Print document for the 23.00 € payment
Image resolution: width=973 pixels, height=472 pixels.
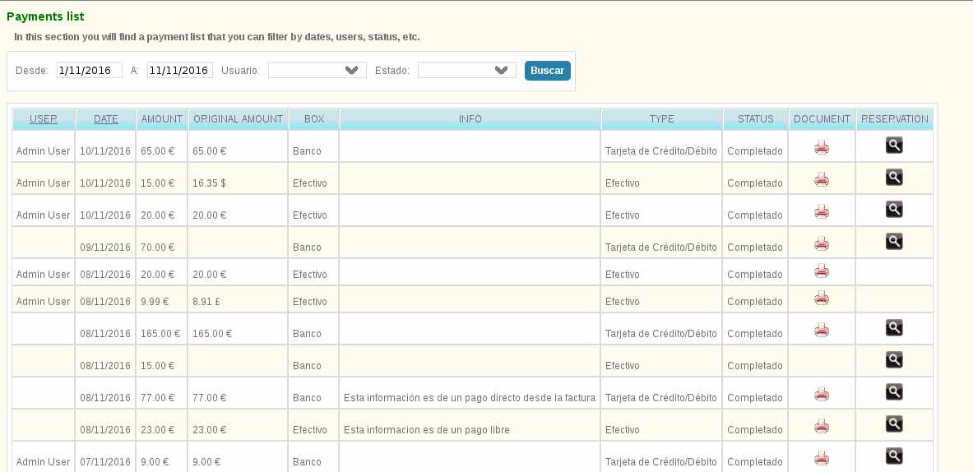click(x=822, y=426)
